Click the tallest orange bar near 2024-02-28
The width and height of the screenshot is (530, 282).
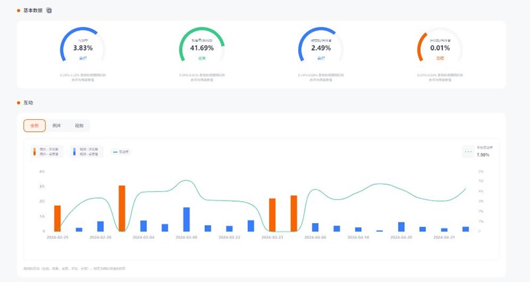click(x=122, y=208)
